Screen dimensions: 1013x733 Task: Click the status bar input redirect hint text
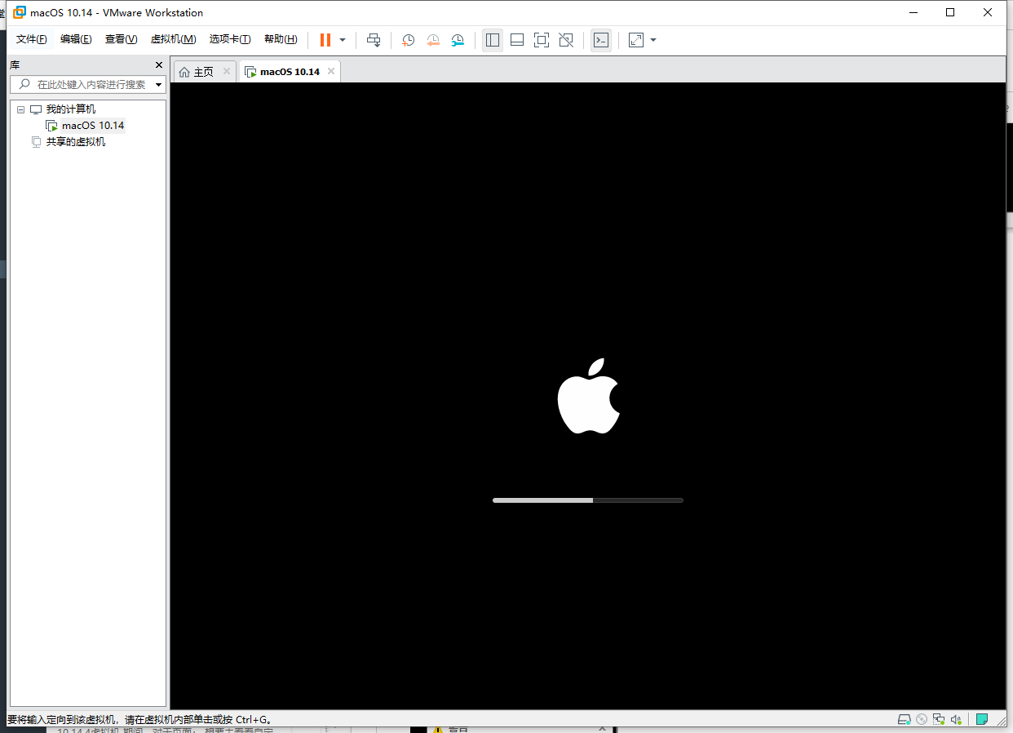140,720
